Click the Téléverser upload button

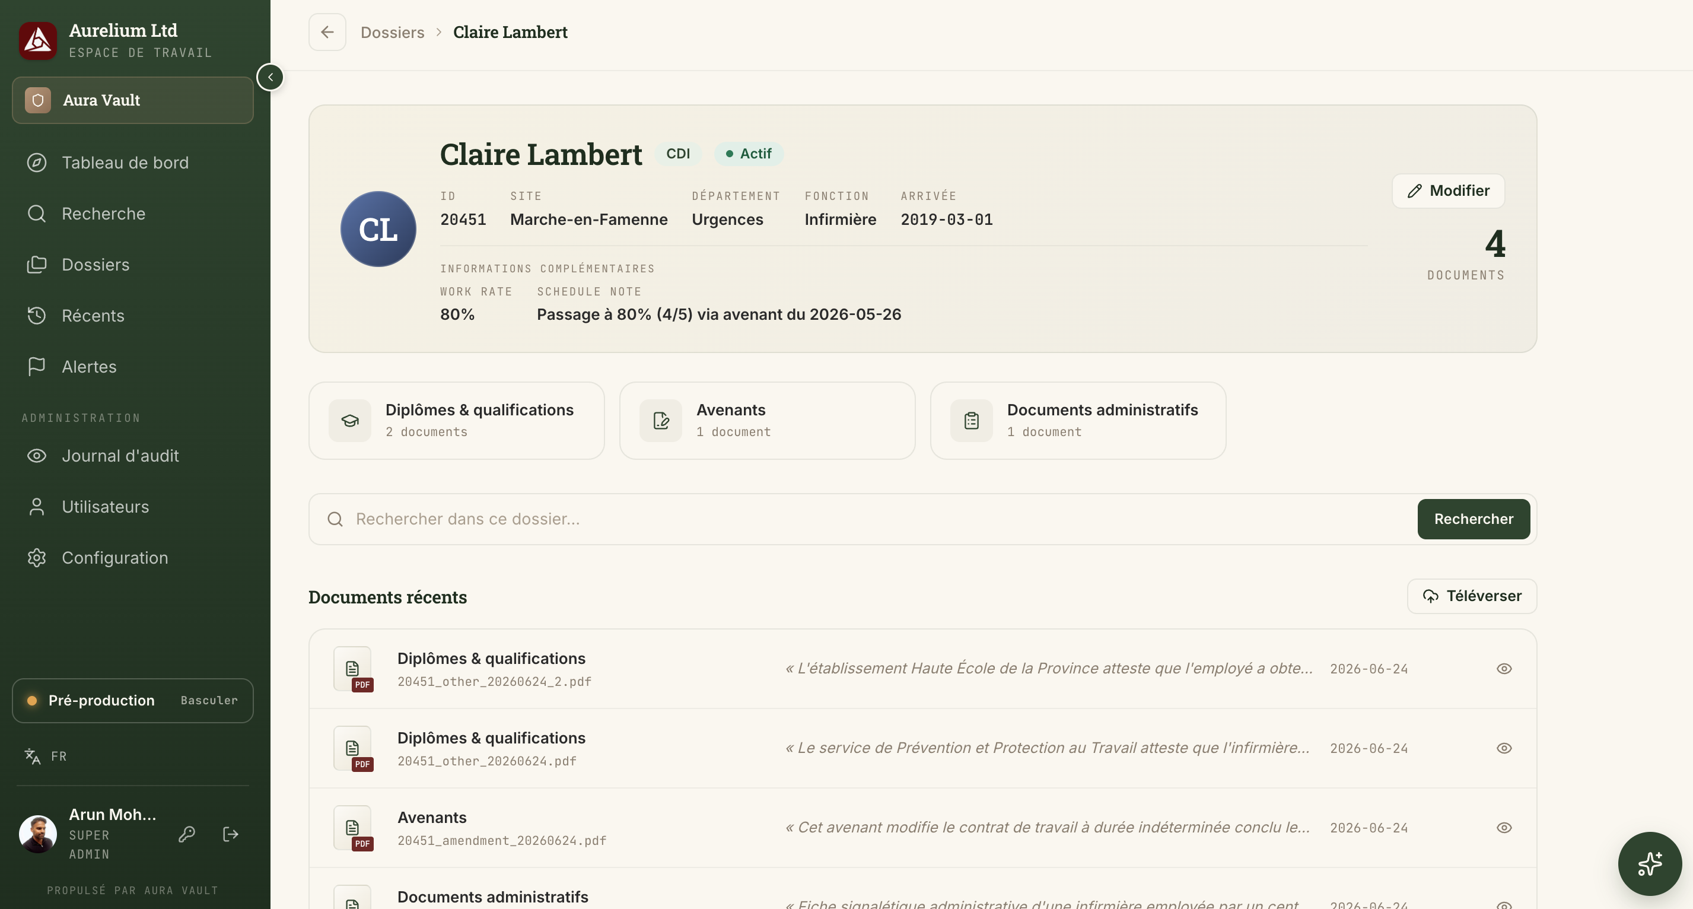point(1472,596)
